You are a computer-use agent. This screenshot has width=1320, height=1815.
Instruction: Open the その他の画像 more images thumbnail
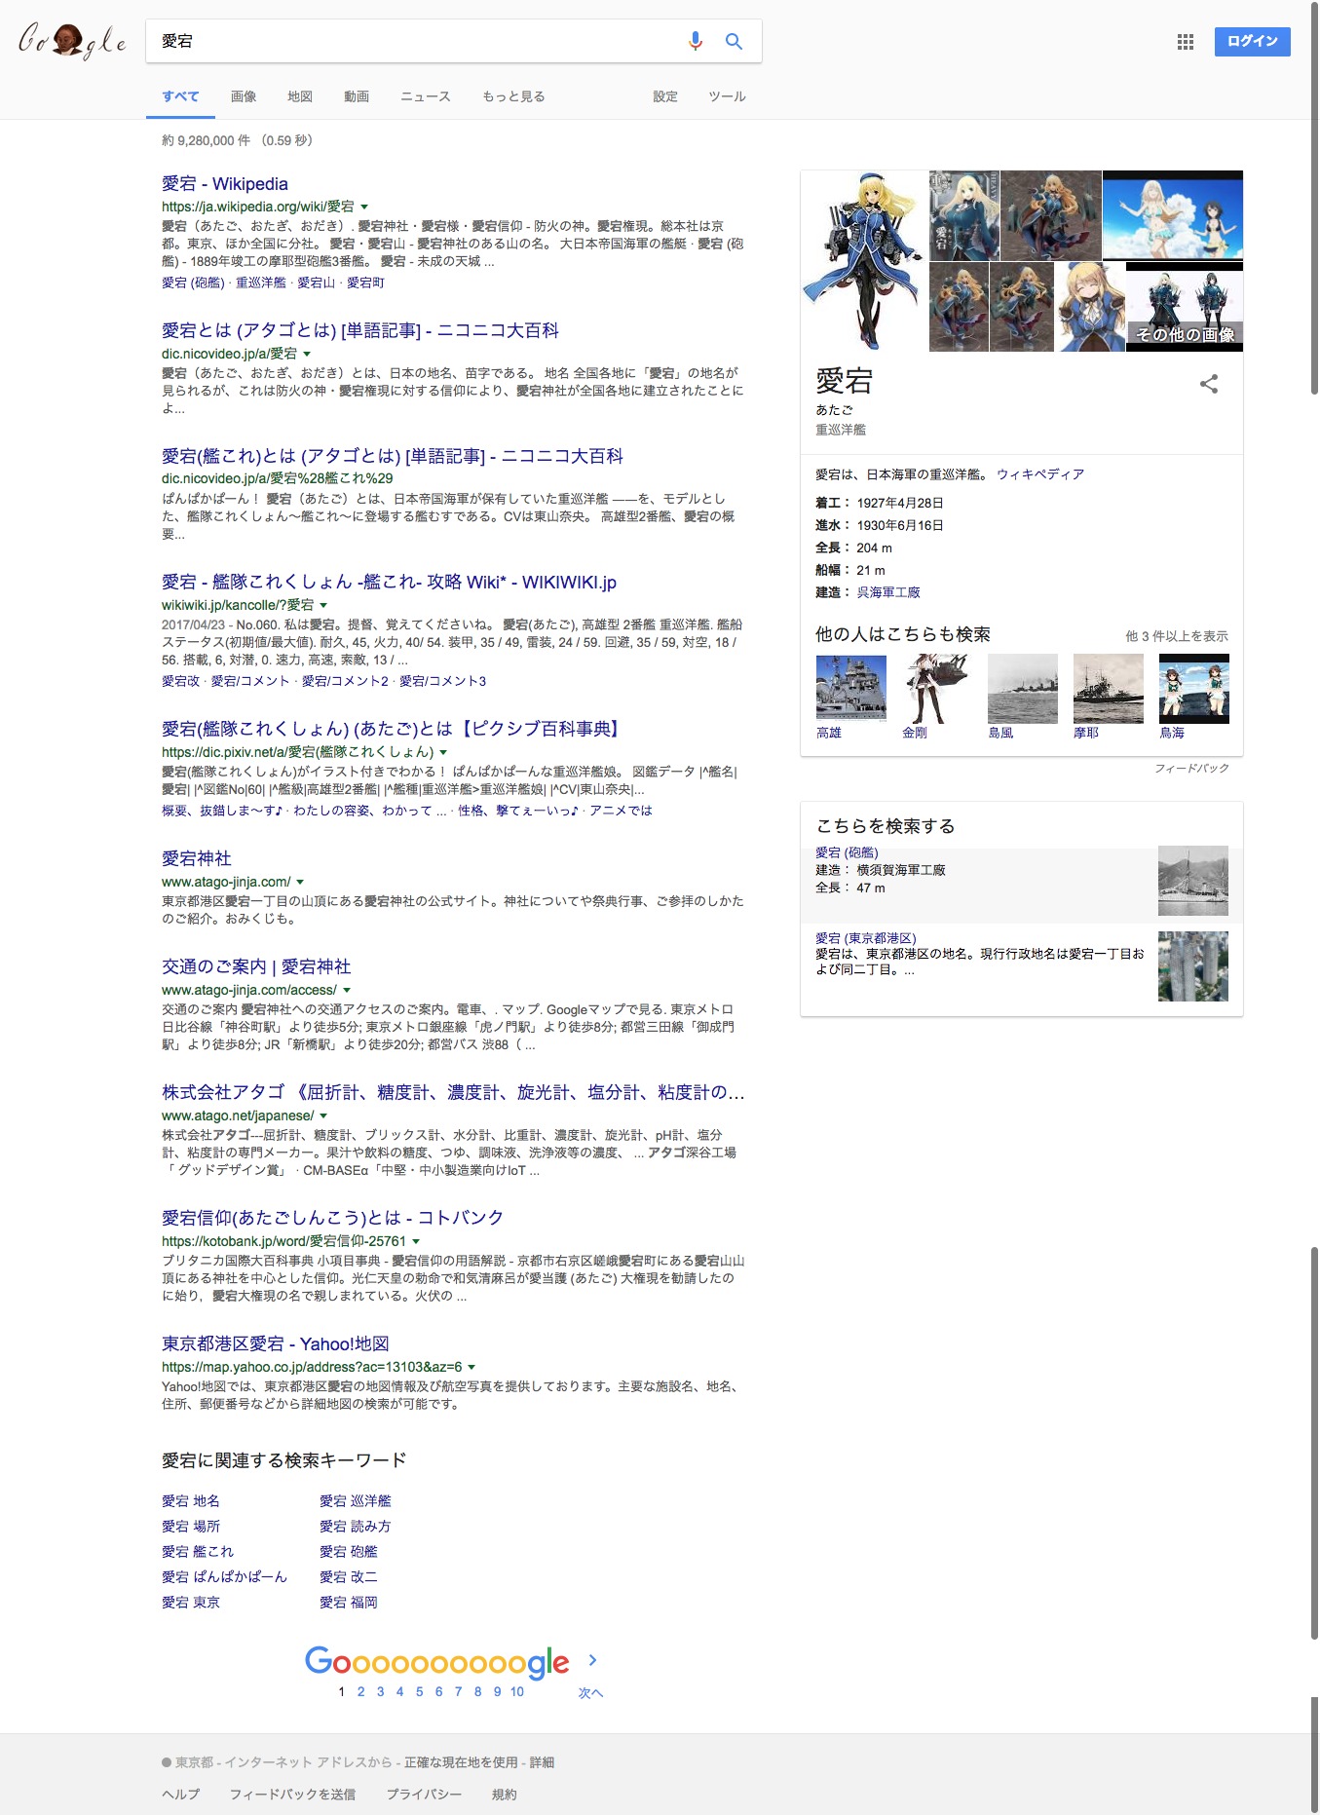[1184, 307]
